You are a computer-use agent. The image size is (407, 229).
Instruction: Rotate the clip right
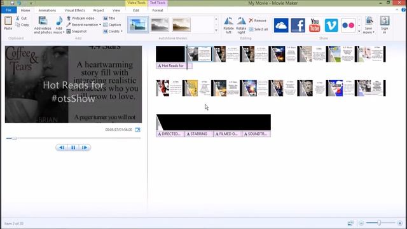241,25
